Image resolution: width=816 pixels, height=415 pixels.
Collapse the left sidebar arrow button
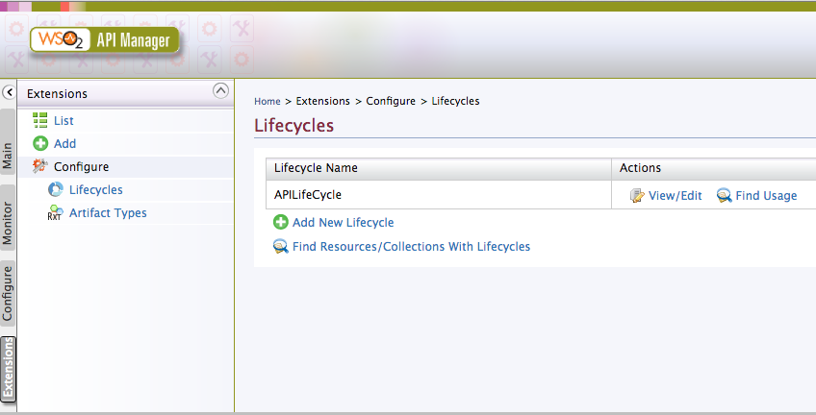tap(9, 93)
